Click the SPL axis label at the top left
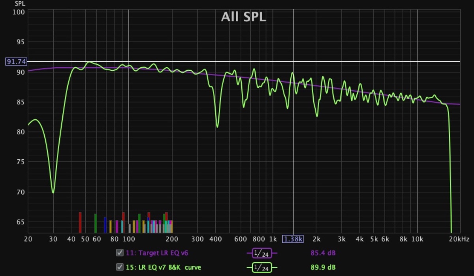 coord(19,4)
